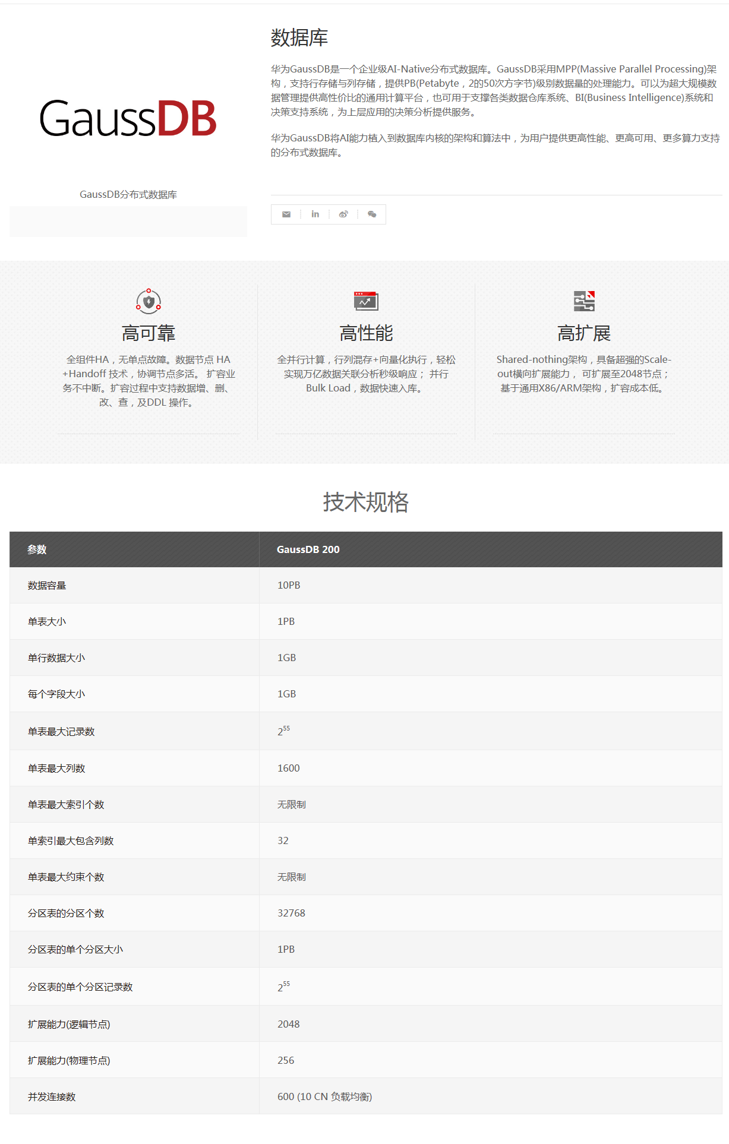Click the 数据库 page heading
The width and height of the screenshot is (729, 1144).
tap(299, 37)
